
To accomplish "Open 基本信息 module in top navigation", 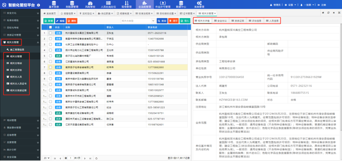I will pos(54,4).
